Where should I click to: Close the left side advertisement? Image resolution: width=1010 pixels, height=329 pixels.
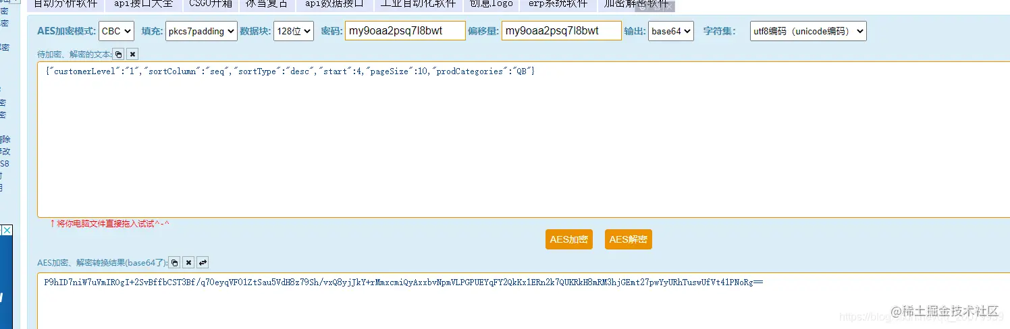[x=6, y=231]
